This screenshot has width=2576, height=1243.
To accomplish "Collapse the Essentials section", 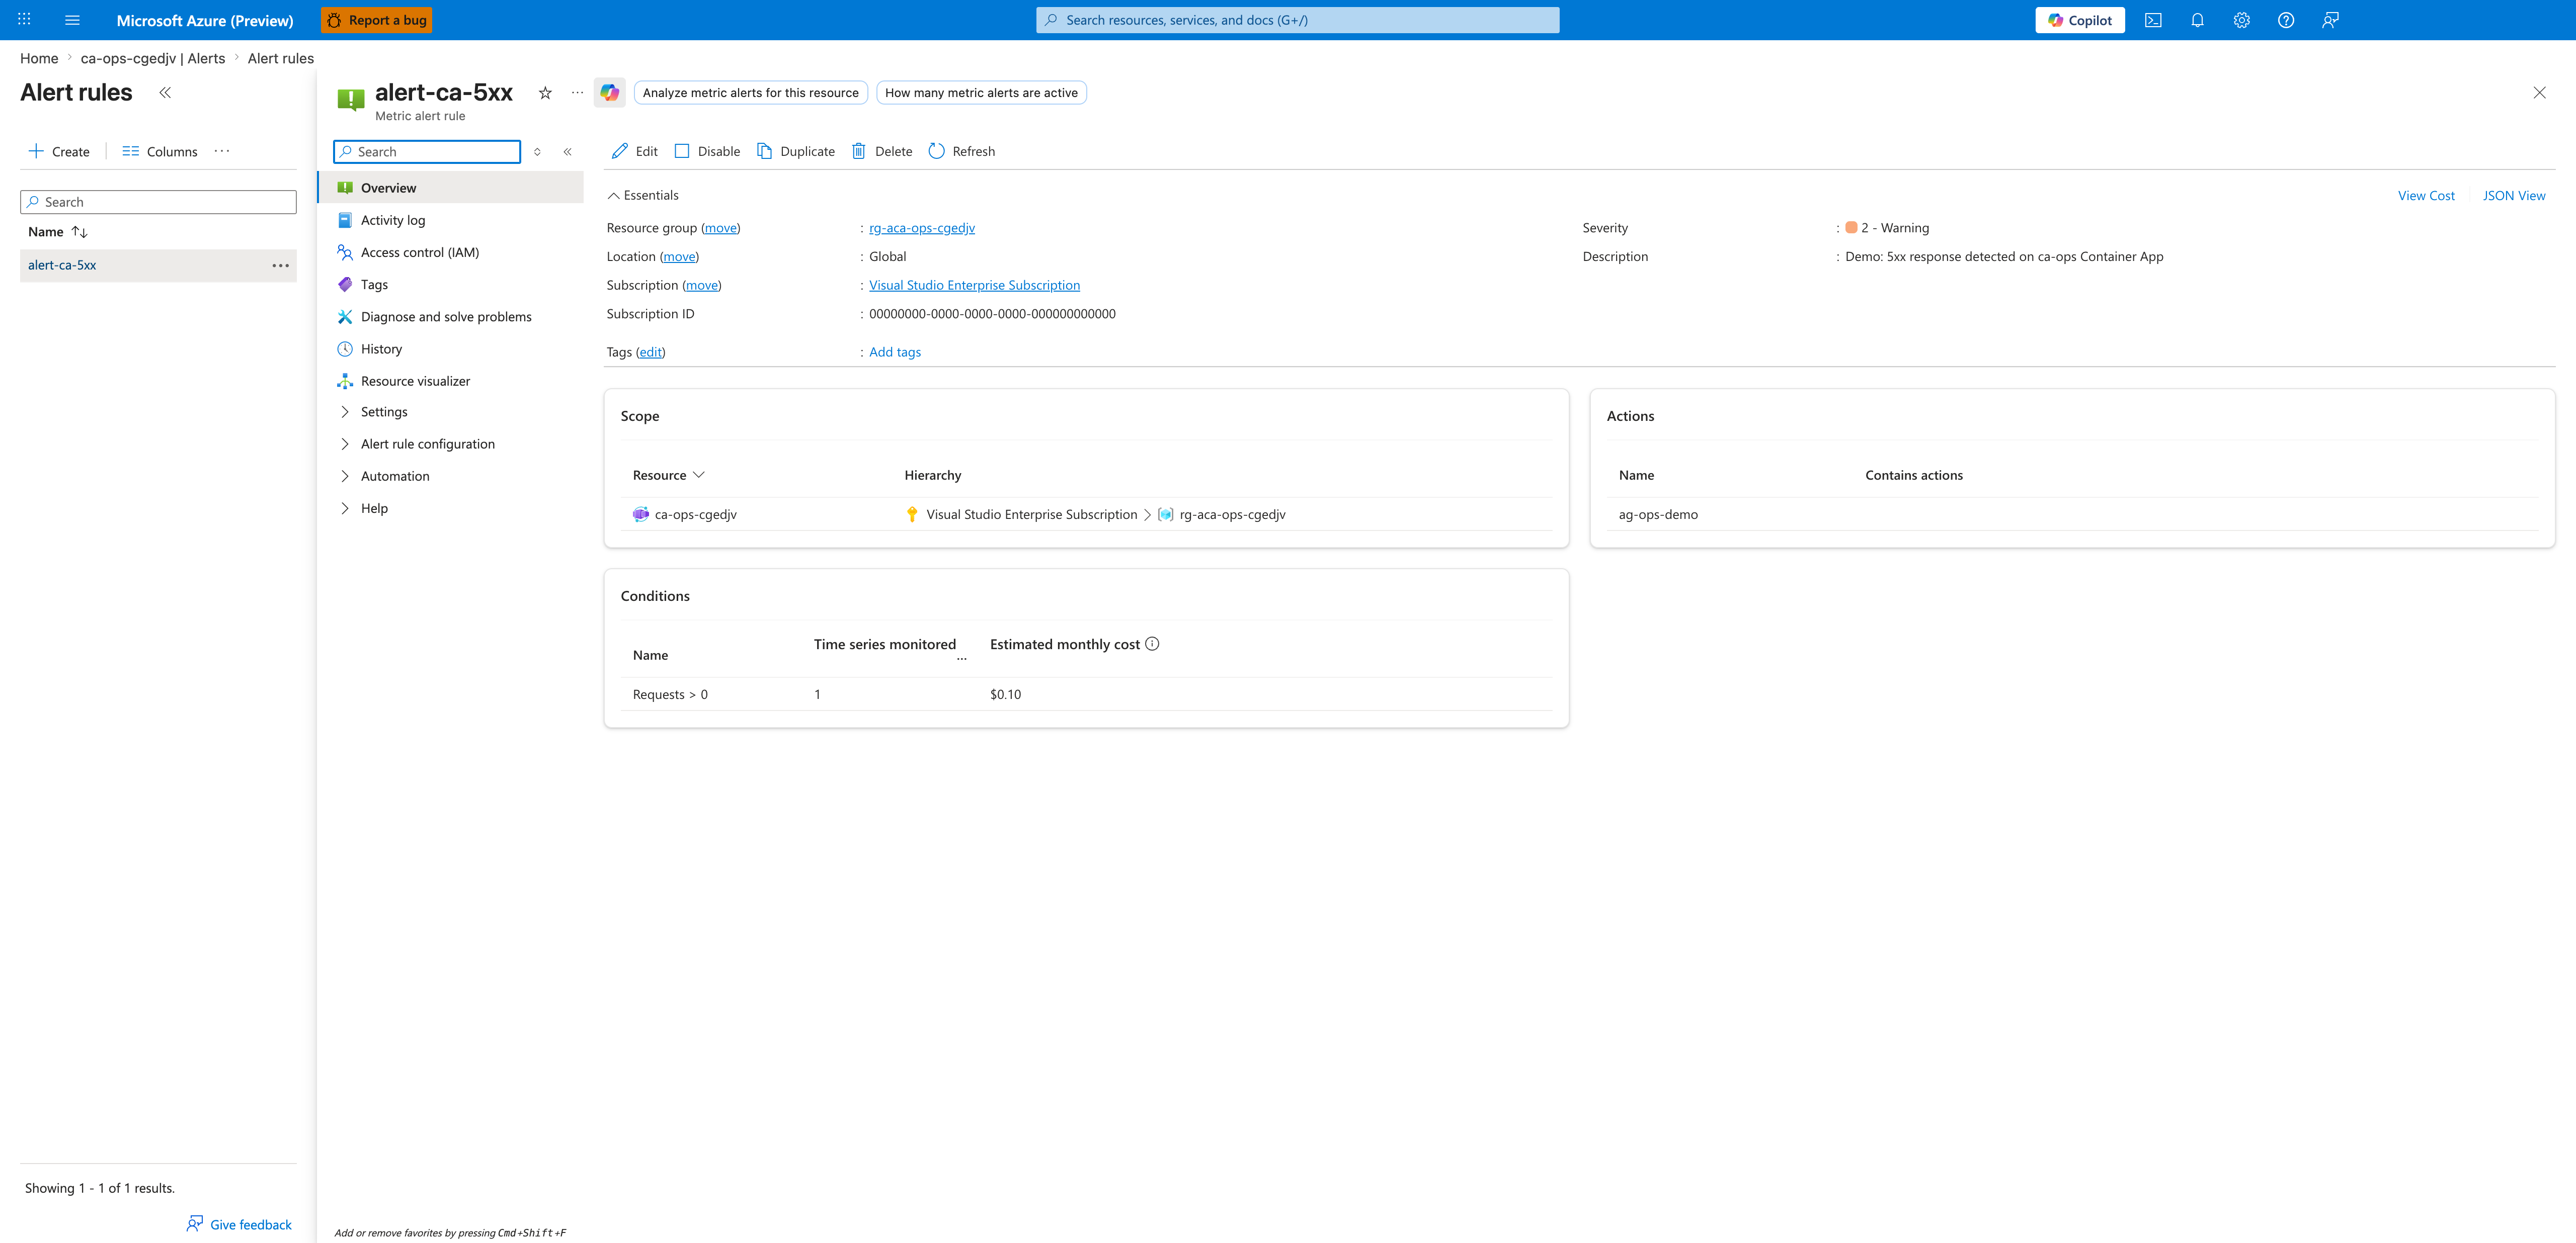I will point(643,195).
